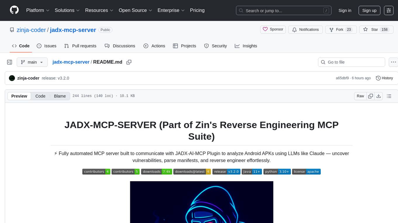Click the 244 lines file info text
Screen dimensions: 398x223
[104, 96]
